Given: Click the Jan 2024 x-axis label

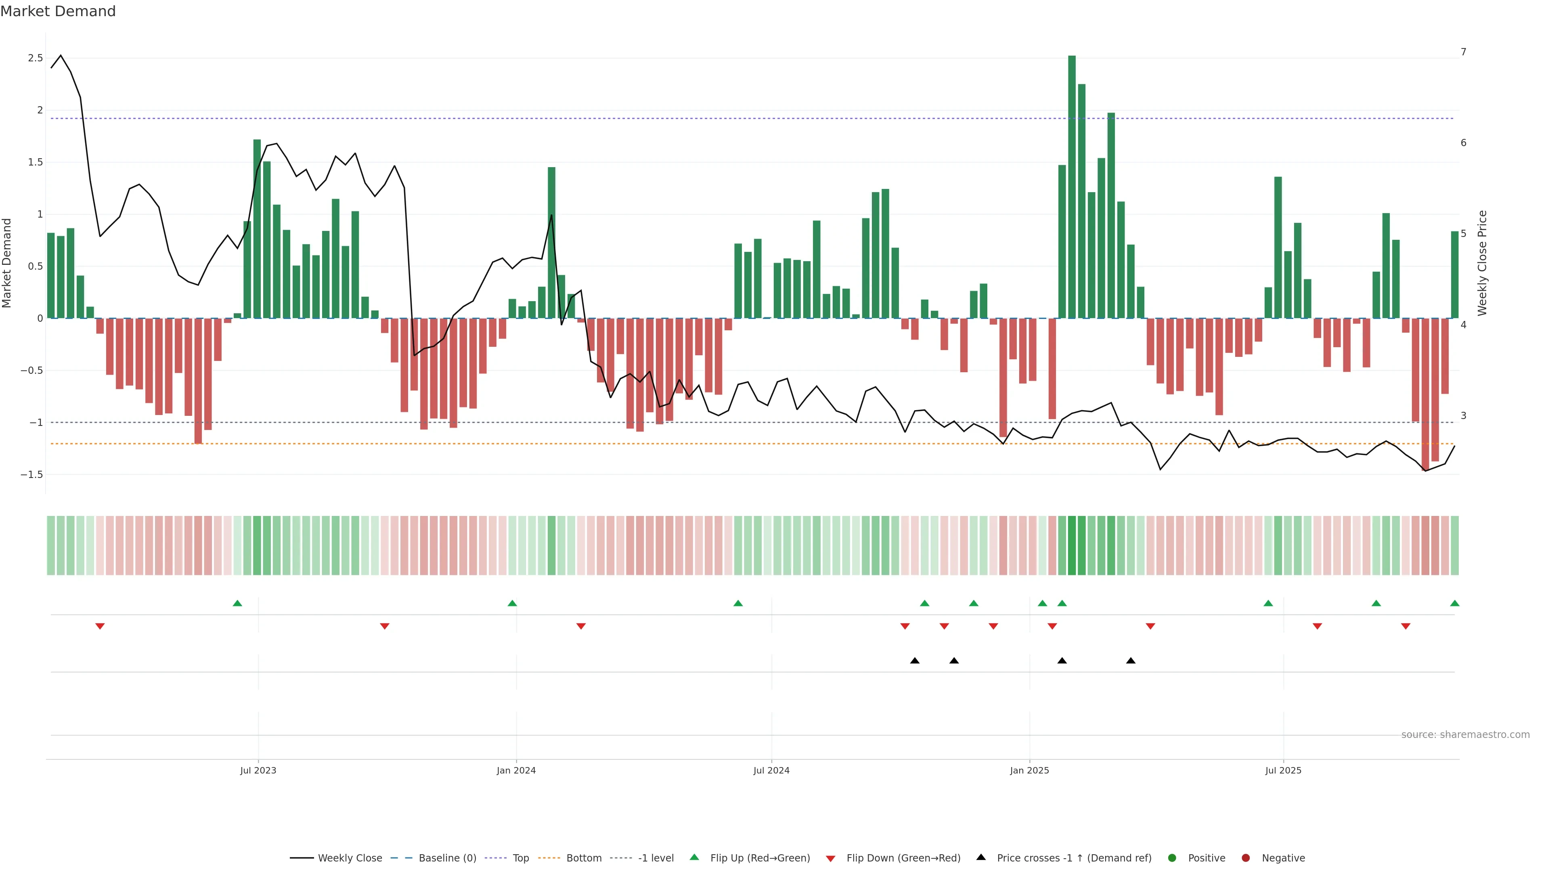Looking at the screenshot, I should [516, 770].
